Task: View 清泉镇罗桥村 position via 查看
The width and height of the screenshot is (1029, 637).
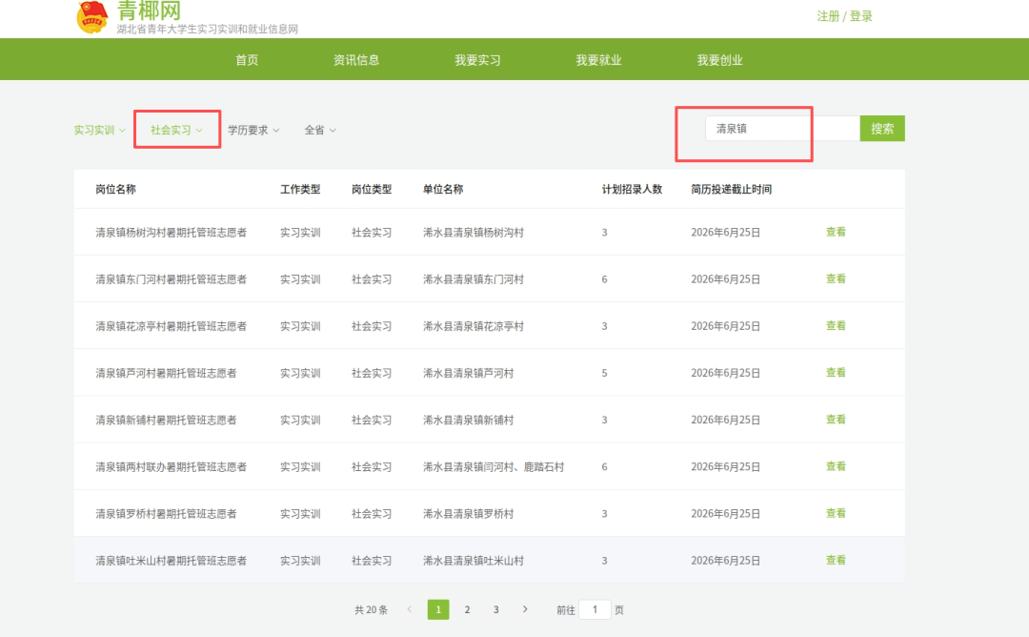Action: pos(836,513)
